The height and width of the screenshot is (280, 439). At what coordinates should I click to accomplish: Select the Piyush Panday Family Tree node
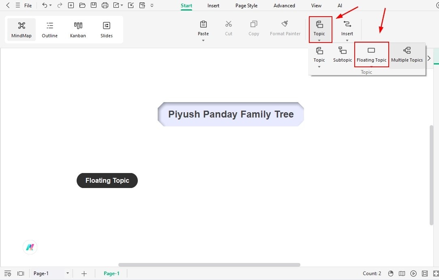click(231, 114)
